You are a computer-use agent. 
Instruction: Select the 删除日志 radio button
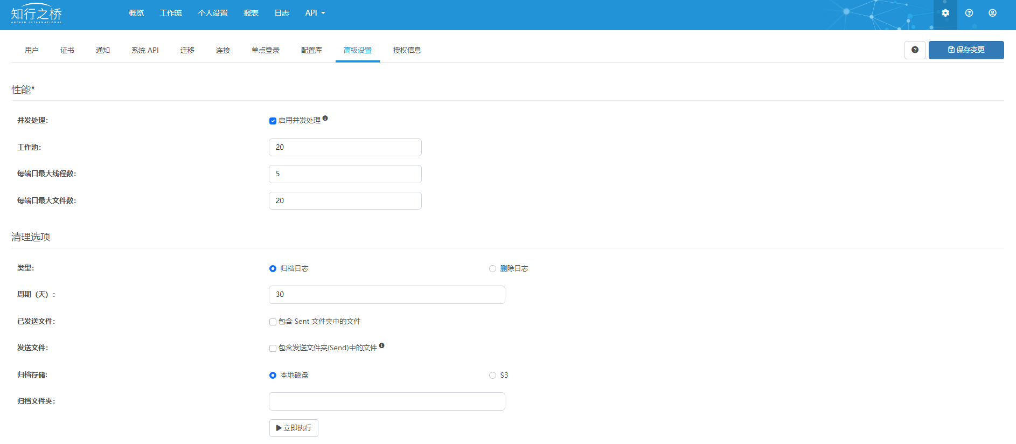point(492,269)
